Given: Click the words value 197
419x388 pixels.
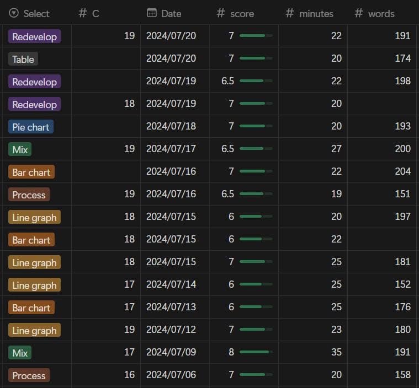Looking at the screenshot, I should pos(402,217).
